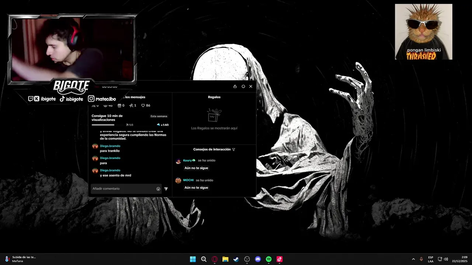Viewport: 472px width, 265px height.
Task: Select the Regalos panel heading
Action: click(214, 97)
